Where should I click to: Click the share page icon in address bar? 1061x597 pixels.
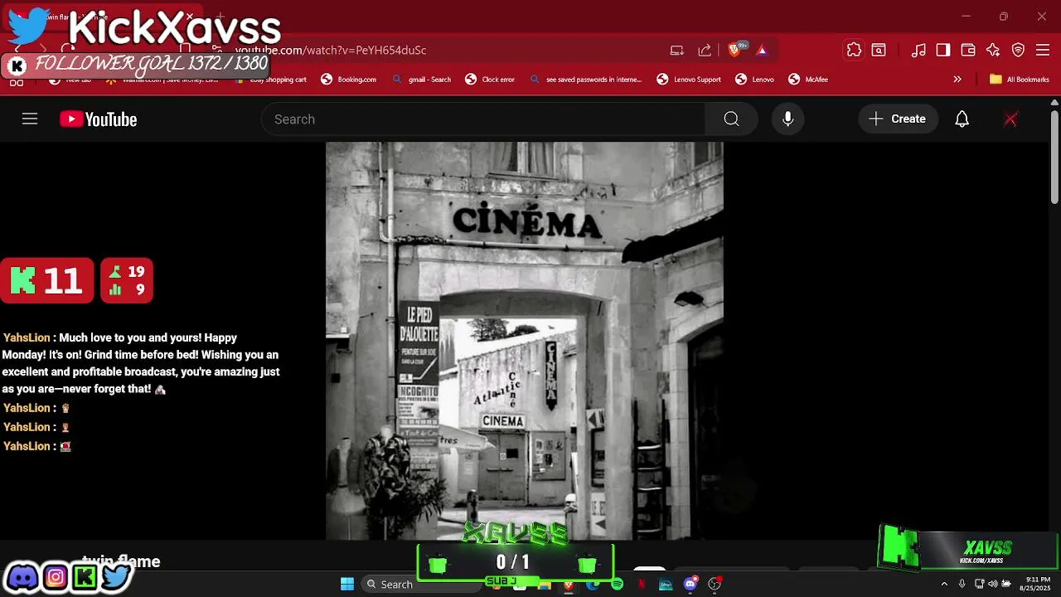click(705, 51)
